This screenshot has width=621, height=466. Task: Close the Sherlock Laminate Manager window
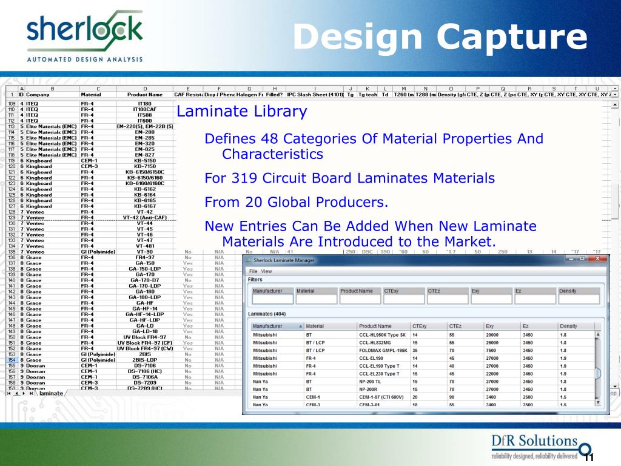pyautogui.click(x=597, y=258)
